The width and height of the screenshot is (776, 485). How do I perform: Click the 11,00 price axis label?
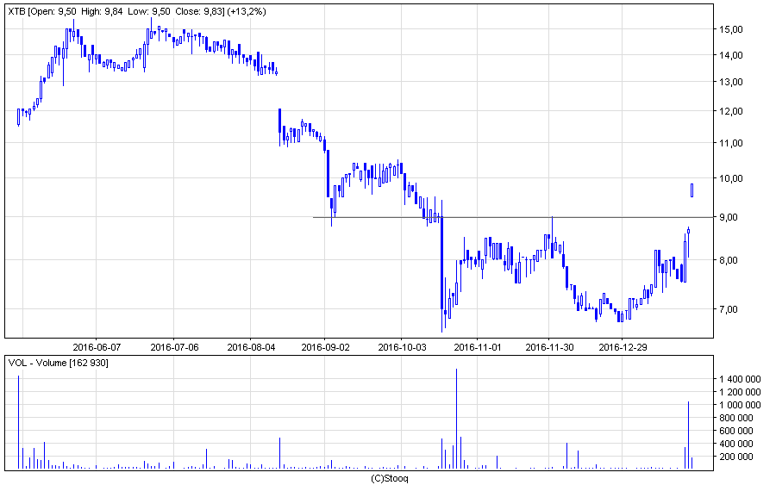(730, 143)
